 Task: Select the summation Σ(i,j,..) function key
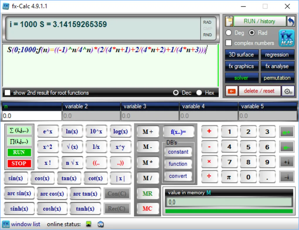[x=18, y=130]
